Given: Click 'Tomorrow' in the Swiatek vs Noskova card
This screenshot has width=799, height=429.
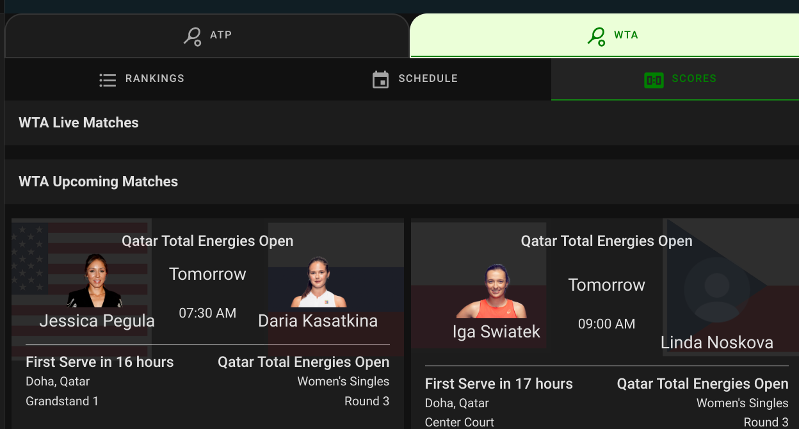Looking at the screenshot, I should (606, 285).
